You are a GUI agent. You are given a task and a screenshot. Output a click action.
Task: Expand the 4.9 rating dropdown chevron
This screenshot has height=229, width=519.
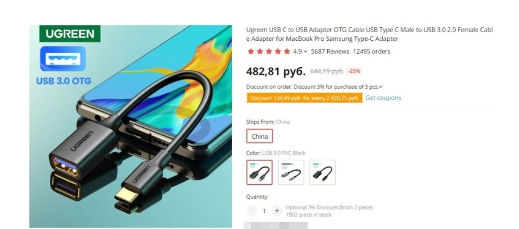point(305,51)
